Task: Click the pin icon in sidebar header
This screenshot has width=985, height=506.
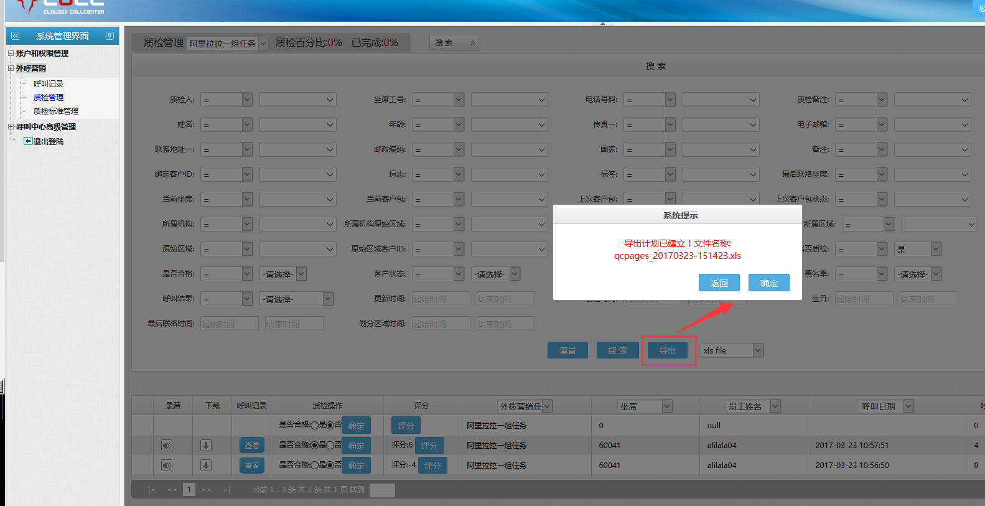Action: pos(110,36)
